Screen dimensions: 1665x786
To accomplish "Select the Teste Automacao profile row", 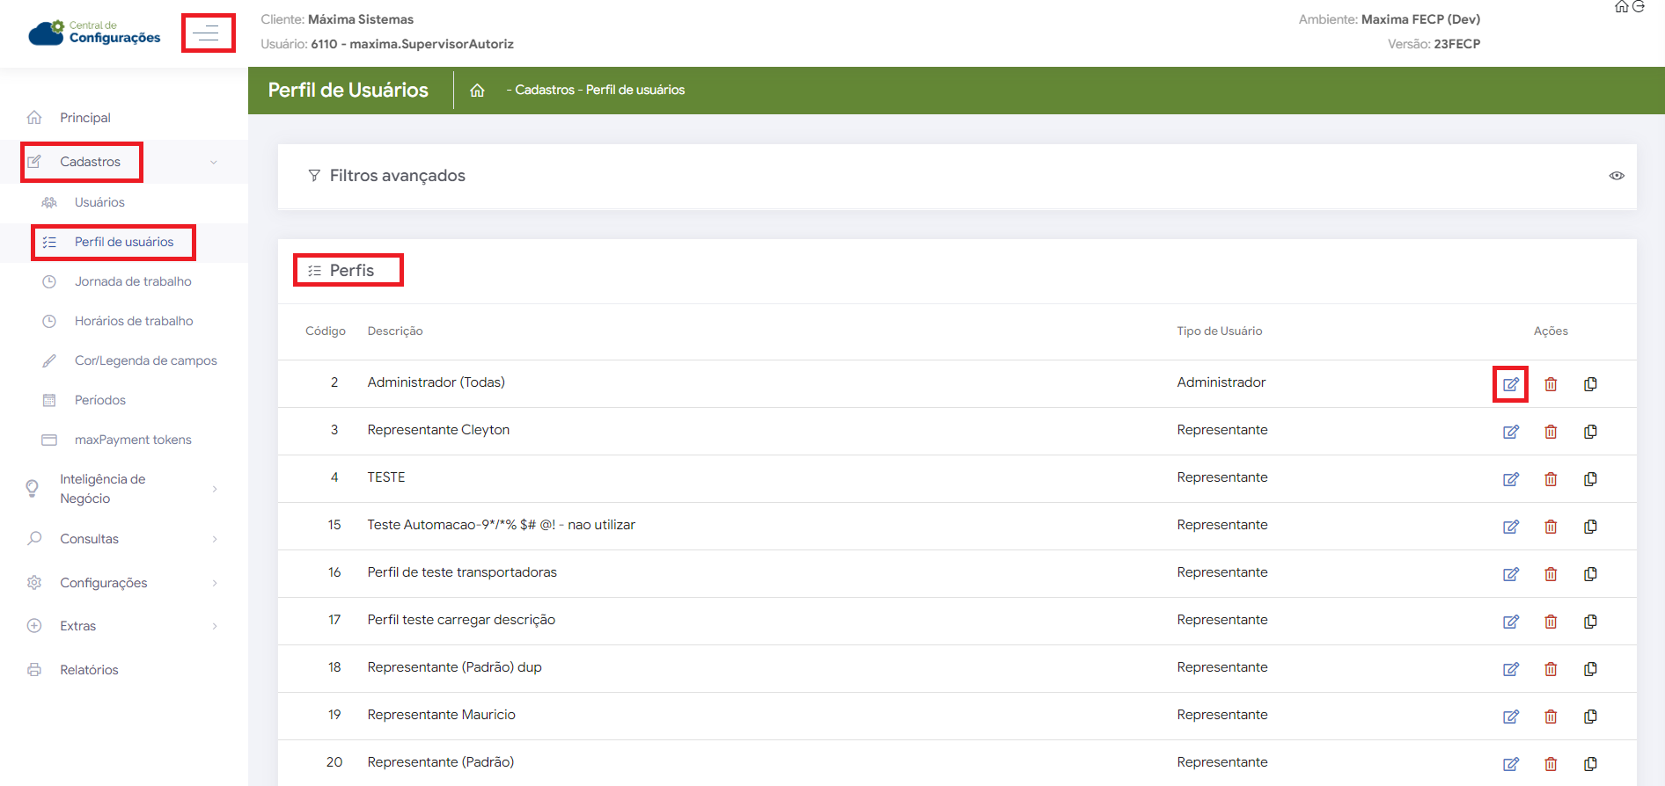I will pos(501,525).
